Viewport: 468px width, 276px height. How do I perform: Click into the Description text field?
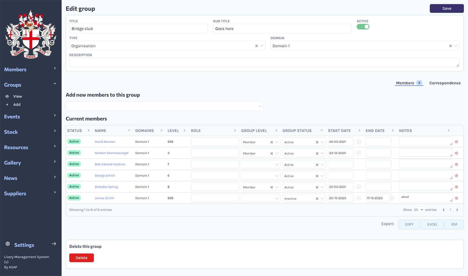click(264, 62)
